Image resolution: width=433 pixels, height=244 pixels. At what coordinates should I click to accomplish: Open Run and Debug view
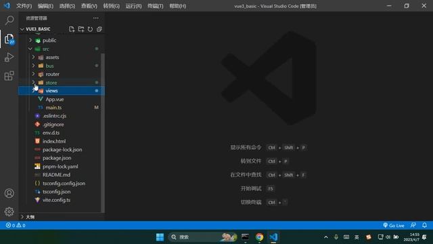point(9,57)
